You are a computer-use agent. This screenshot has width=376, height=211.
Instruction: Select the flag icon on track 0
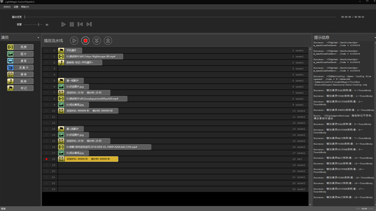coord(61,50)
